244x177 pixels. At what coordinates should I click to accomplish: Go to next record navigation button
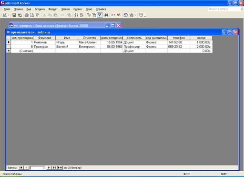pyautogui.click(x=49, y=167)
